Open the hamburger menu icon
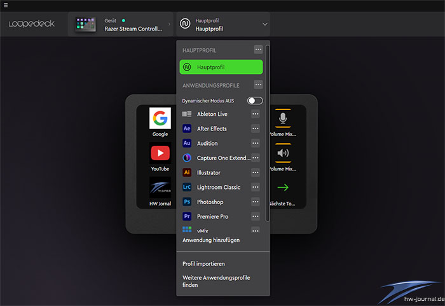Image resolution: width=445 pixels, height=306 pixels. click(6, 5)
